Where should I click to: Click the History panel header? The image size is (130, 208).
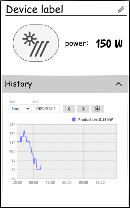coord(65,84)
